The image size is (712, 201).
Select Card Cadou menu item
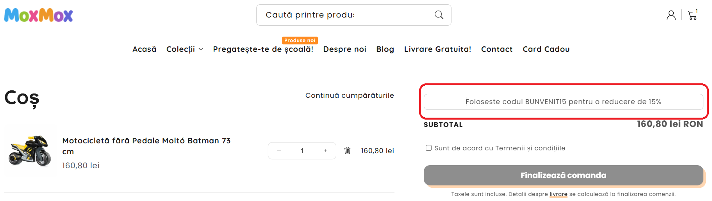tap(546, 49)
